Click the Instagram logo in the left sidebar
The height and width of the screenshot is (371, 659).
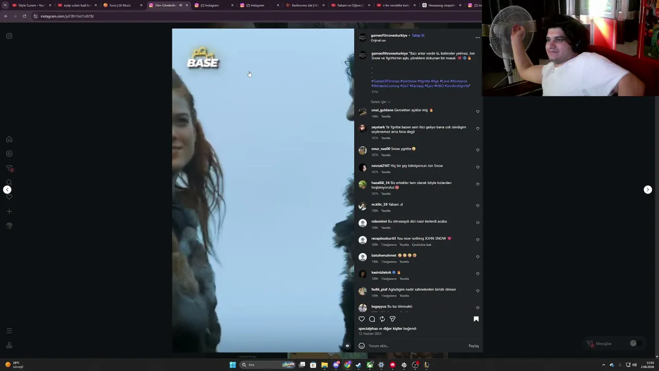tap(9, 36)
